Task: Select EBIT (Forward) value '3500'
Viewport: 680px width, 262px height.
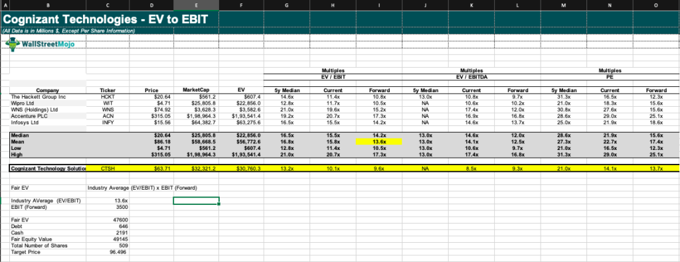Action: [108, 207]
